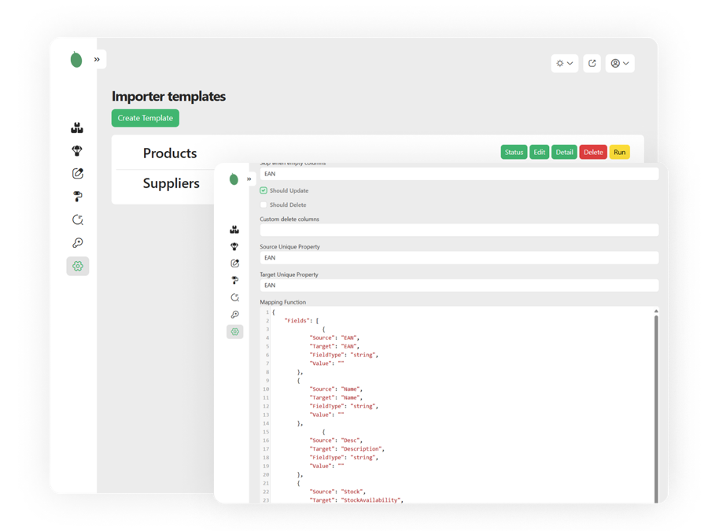This screenshot has width=708, height=531.
Task: Select the Products template row
Action: coord(170,153)
